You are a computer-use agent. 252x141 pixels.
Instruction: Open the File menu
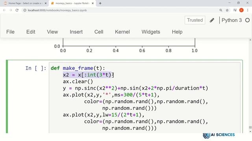tap(11, 32)
